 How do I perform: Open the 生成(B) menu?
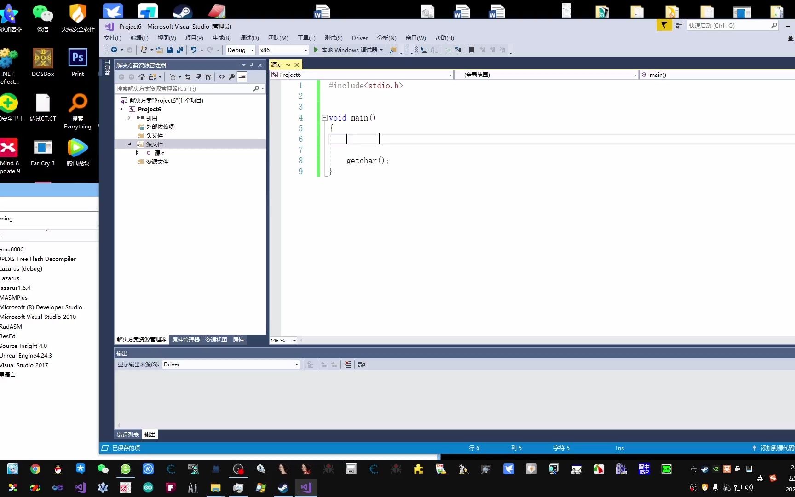pyautogui.click(x=221, y=38)
